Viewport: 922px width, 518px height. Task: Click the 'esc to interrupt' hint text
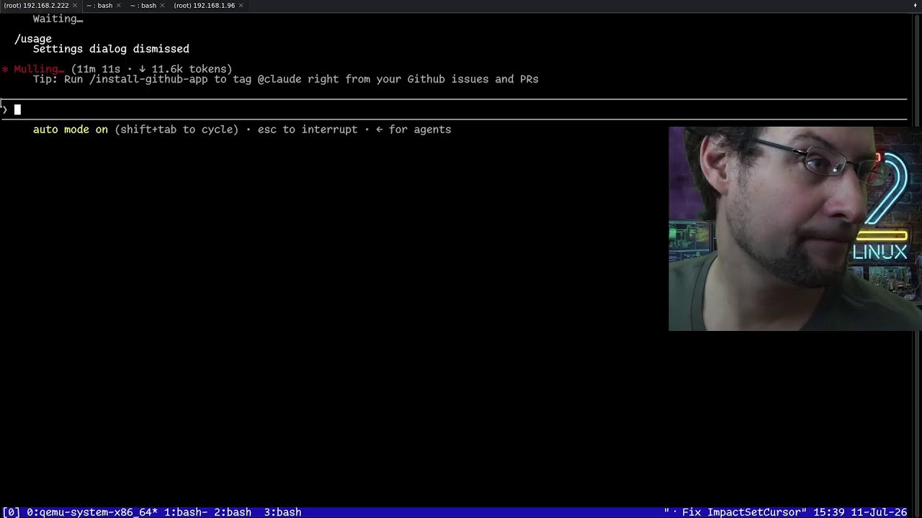308,129
